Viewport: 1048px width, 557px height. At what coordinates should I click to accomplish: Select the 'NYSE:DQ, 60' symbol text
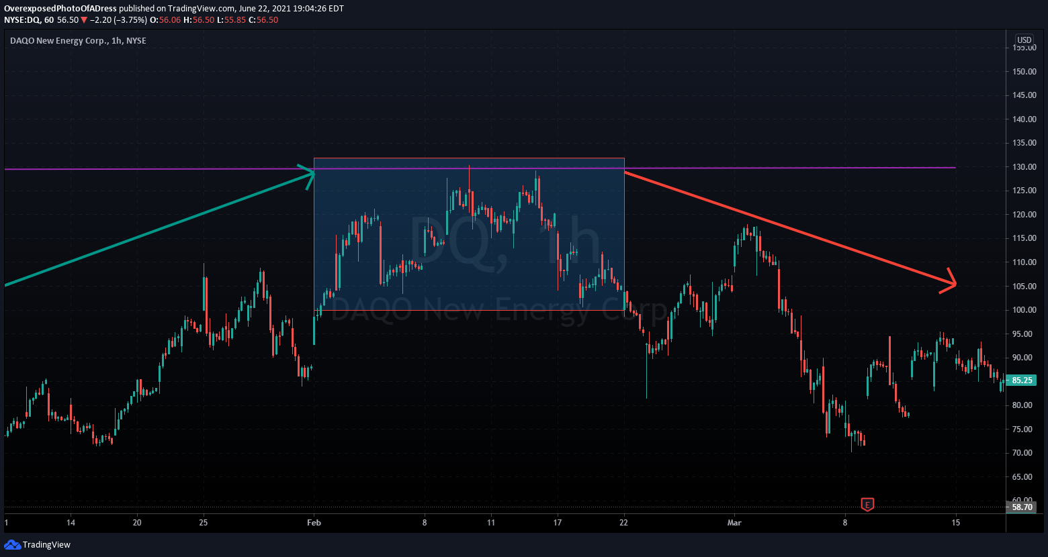[x=29, y=20]
